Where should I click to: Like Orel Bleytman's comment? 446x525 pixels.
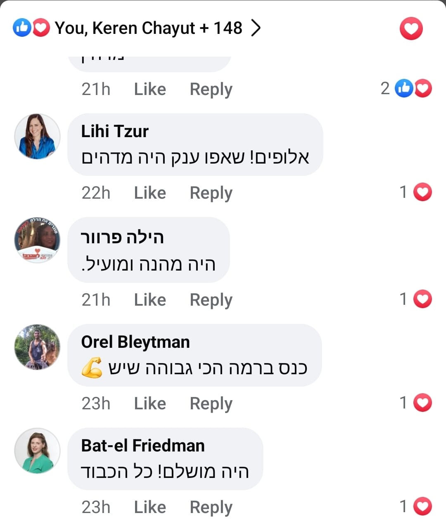coord(150,404)
